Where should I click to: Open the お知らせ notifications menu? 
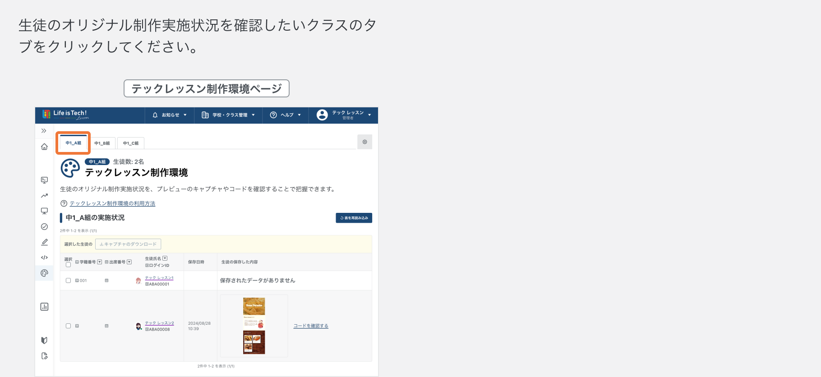click(170, 115)
